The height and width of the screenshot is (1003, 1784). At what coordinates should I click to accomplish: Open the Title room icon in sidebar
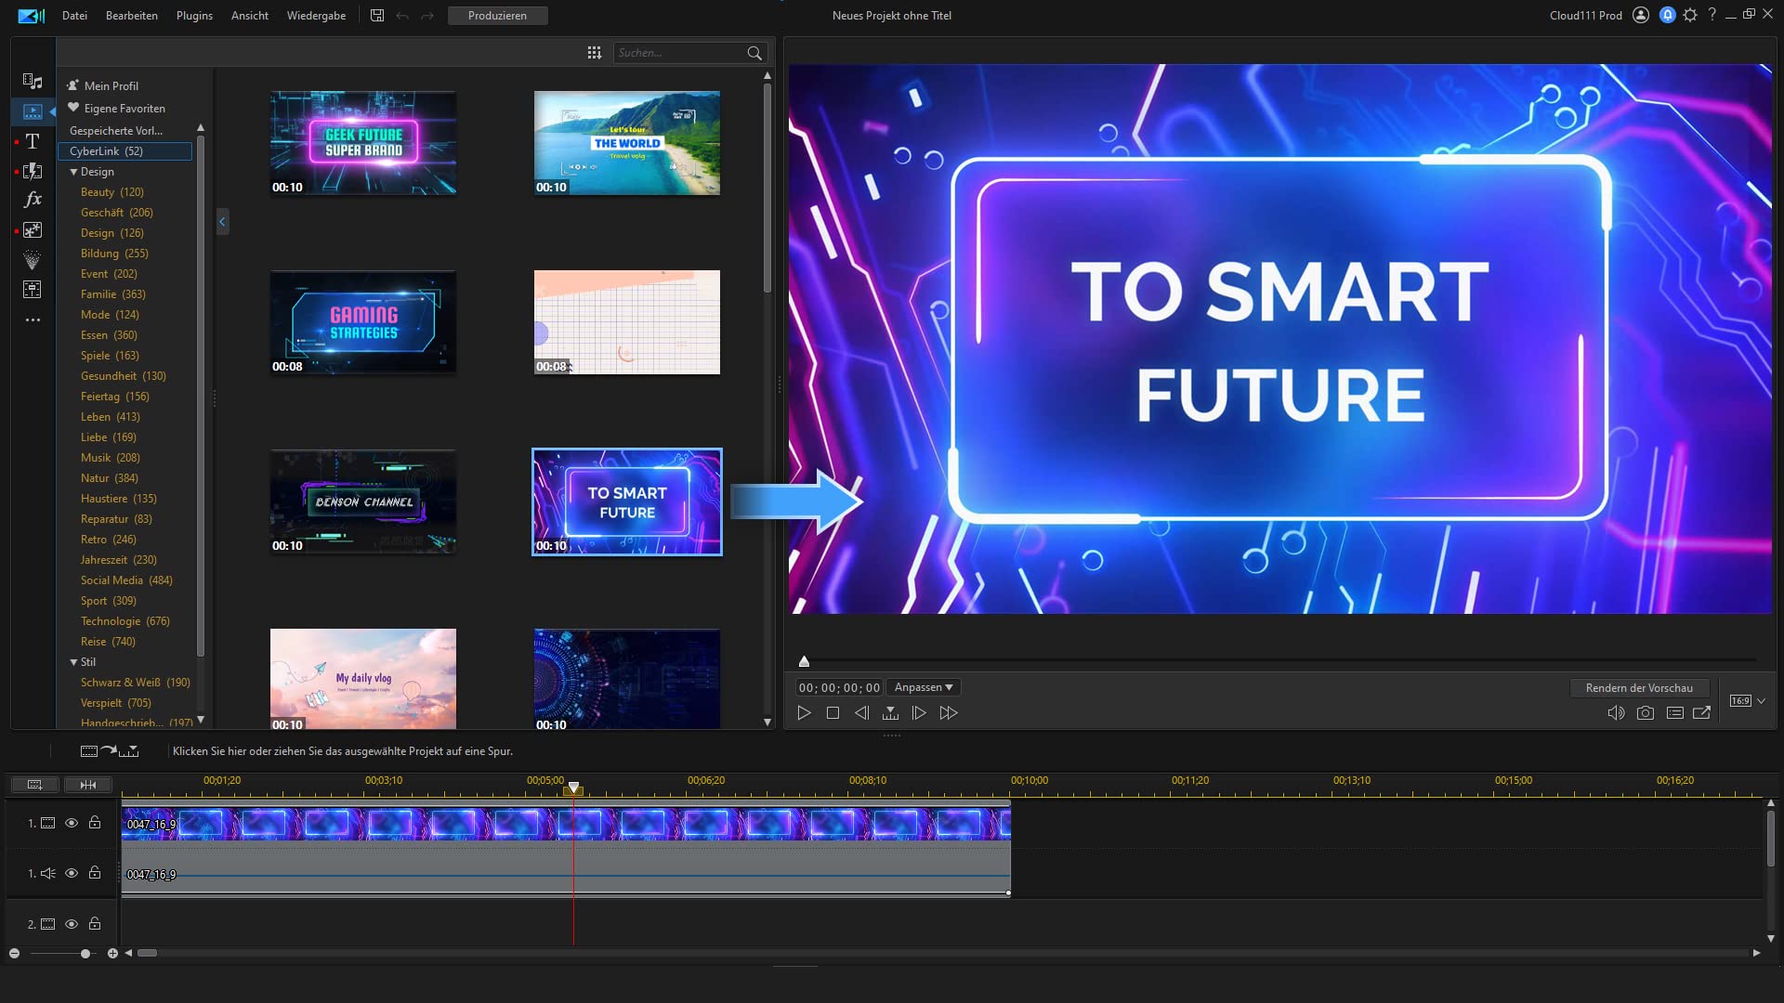coord(33,141)
